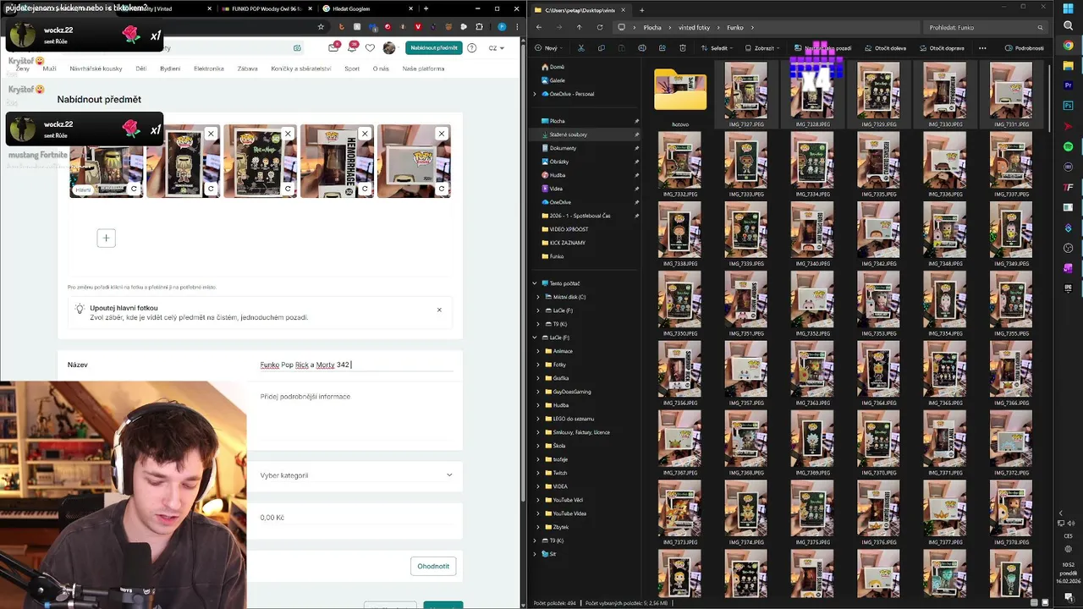The height and width of the screenshot is (609, 1083).
Task: Navigate back in File Explorer
Action: (539, 27)
